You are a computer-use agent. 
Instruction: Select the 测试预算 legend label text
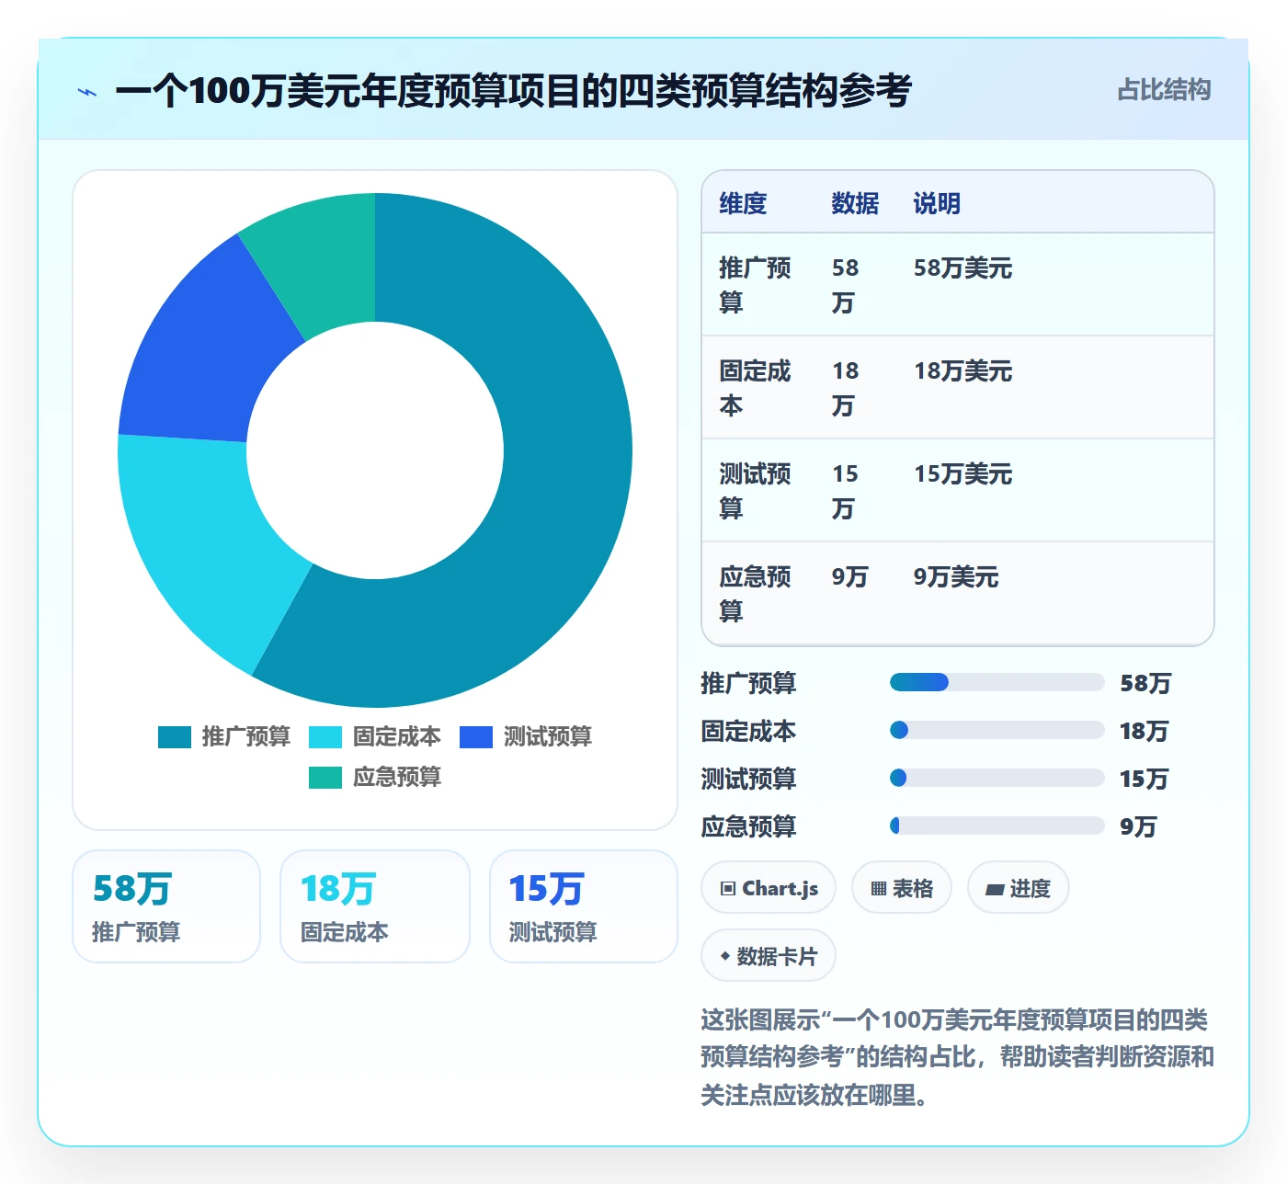(547, 737)
